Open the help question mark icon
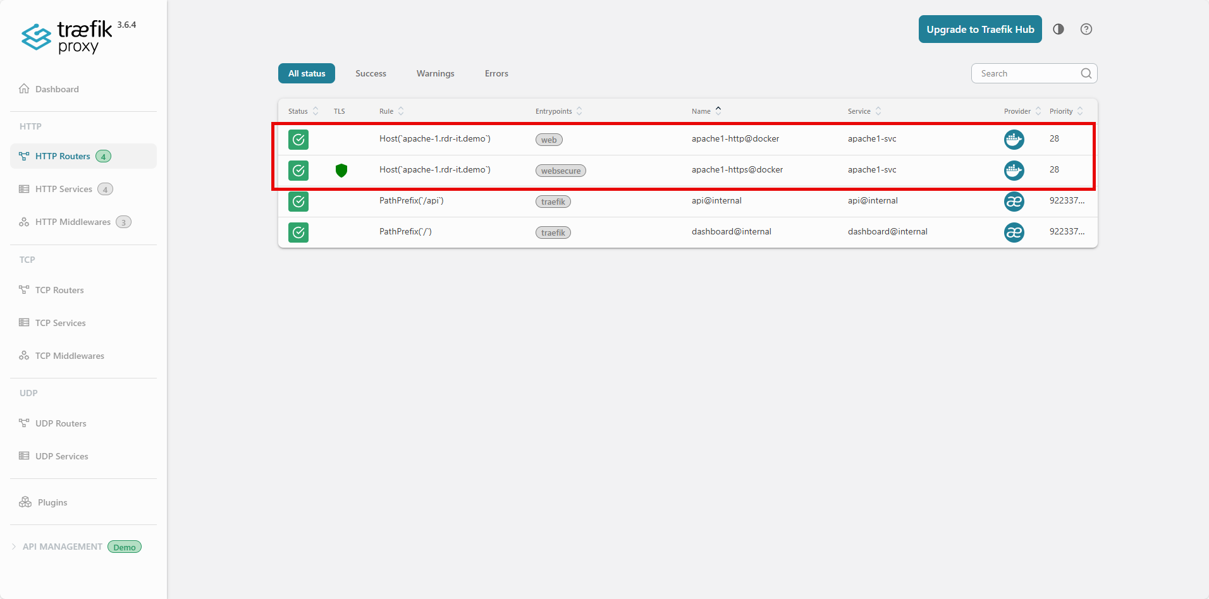This screenshot has height=599, width=1209. point(1086,29)
